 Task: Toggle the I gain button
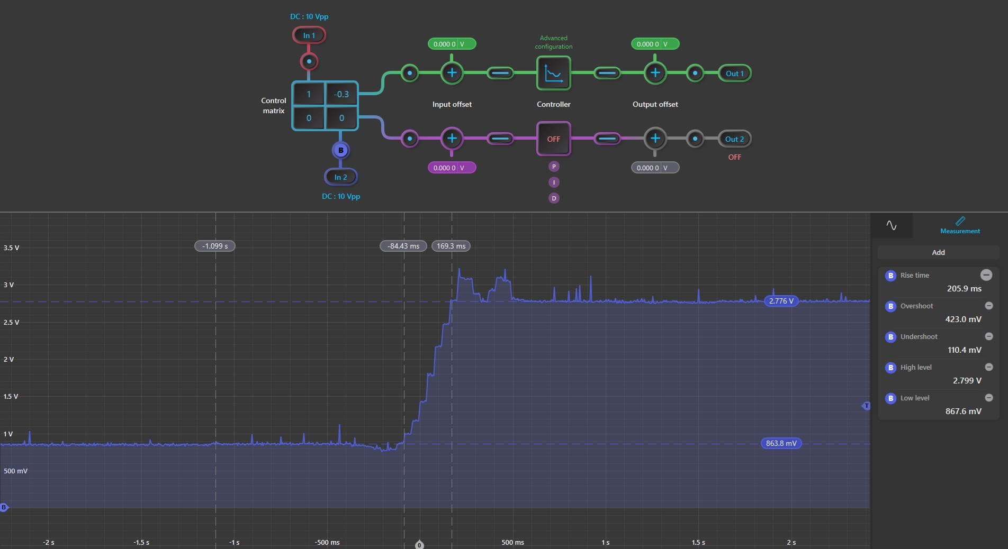click(x=554, y=182)
